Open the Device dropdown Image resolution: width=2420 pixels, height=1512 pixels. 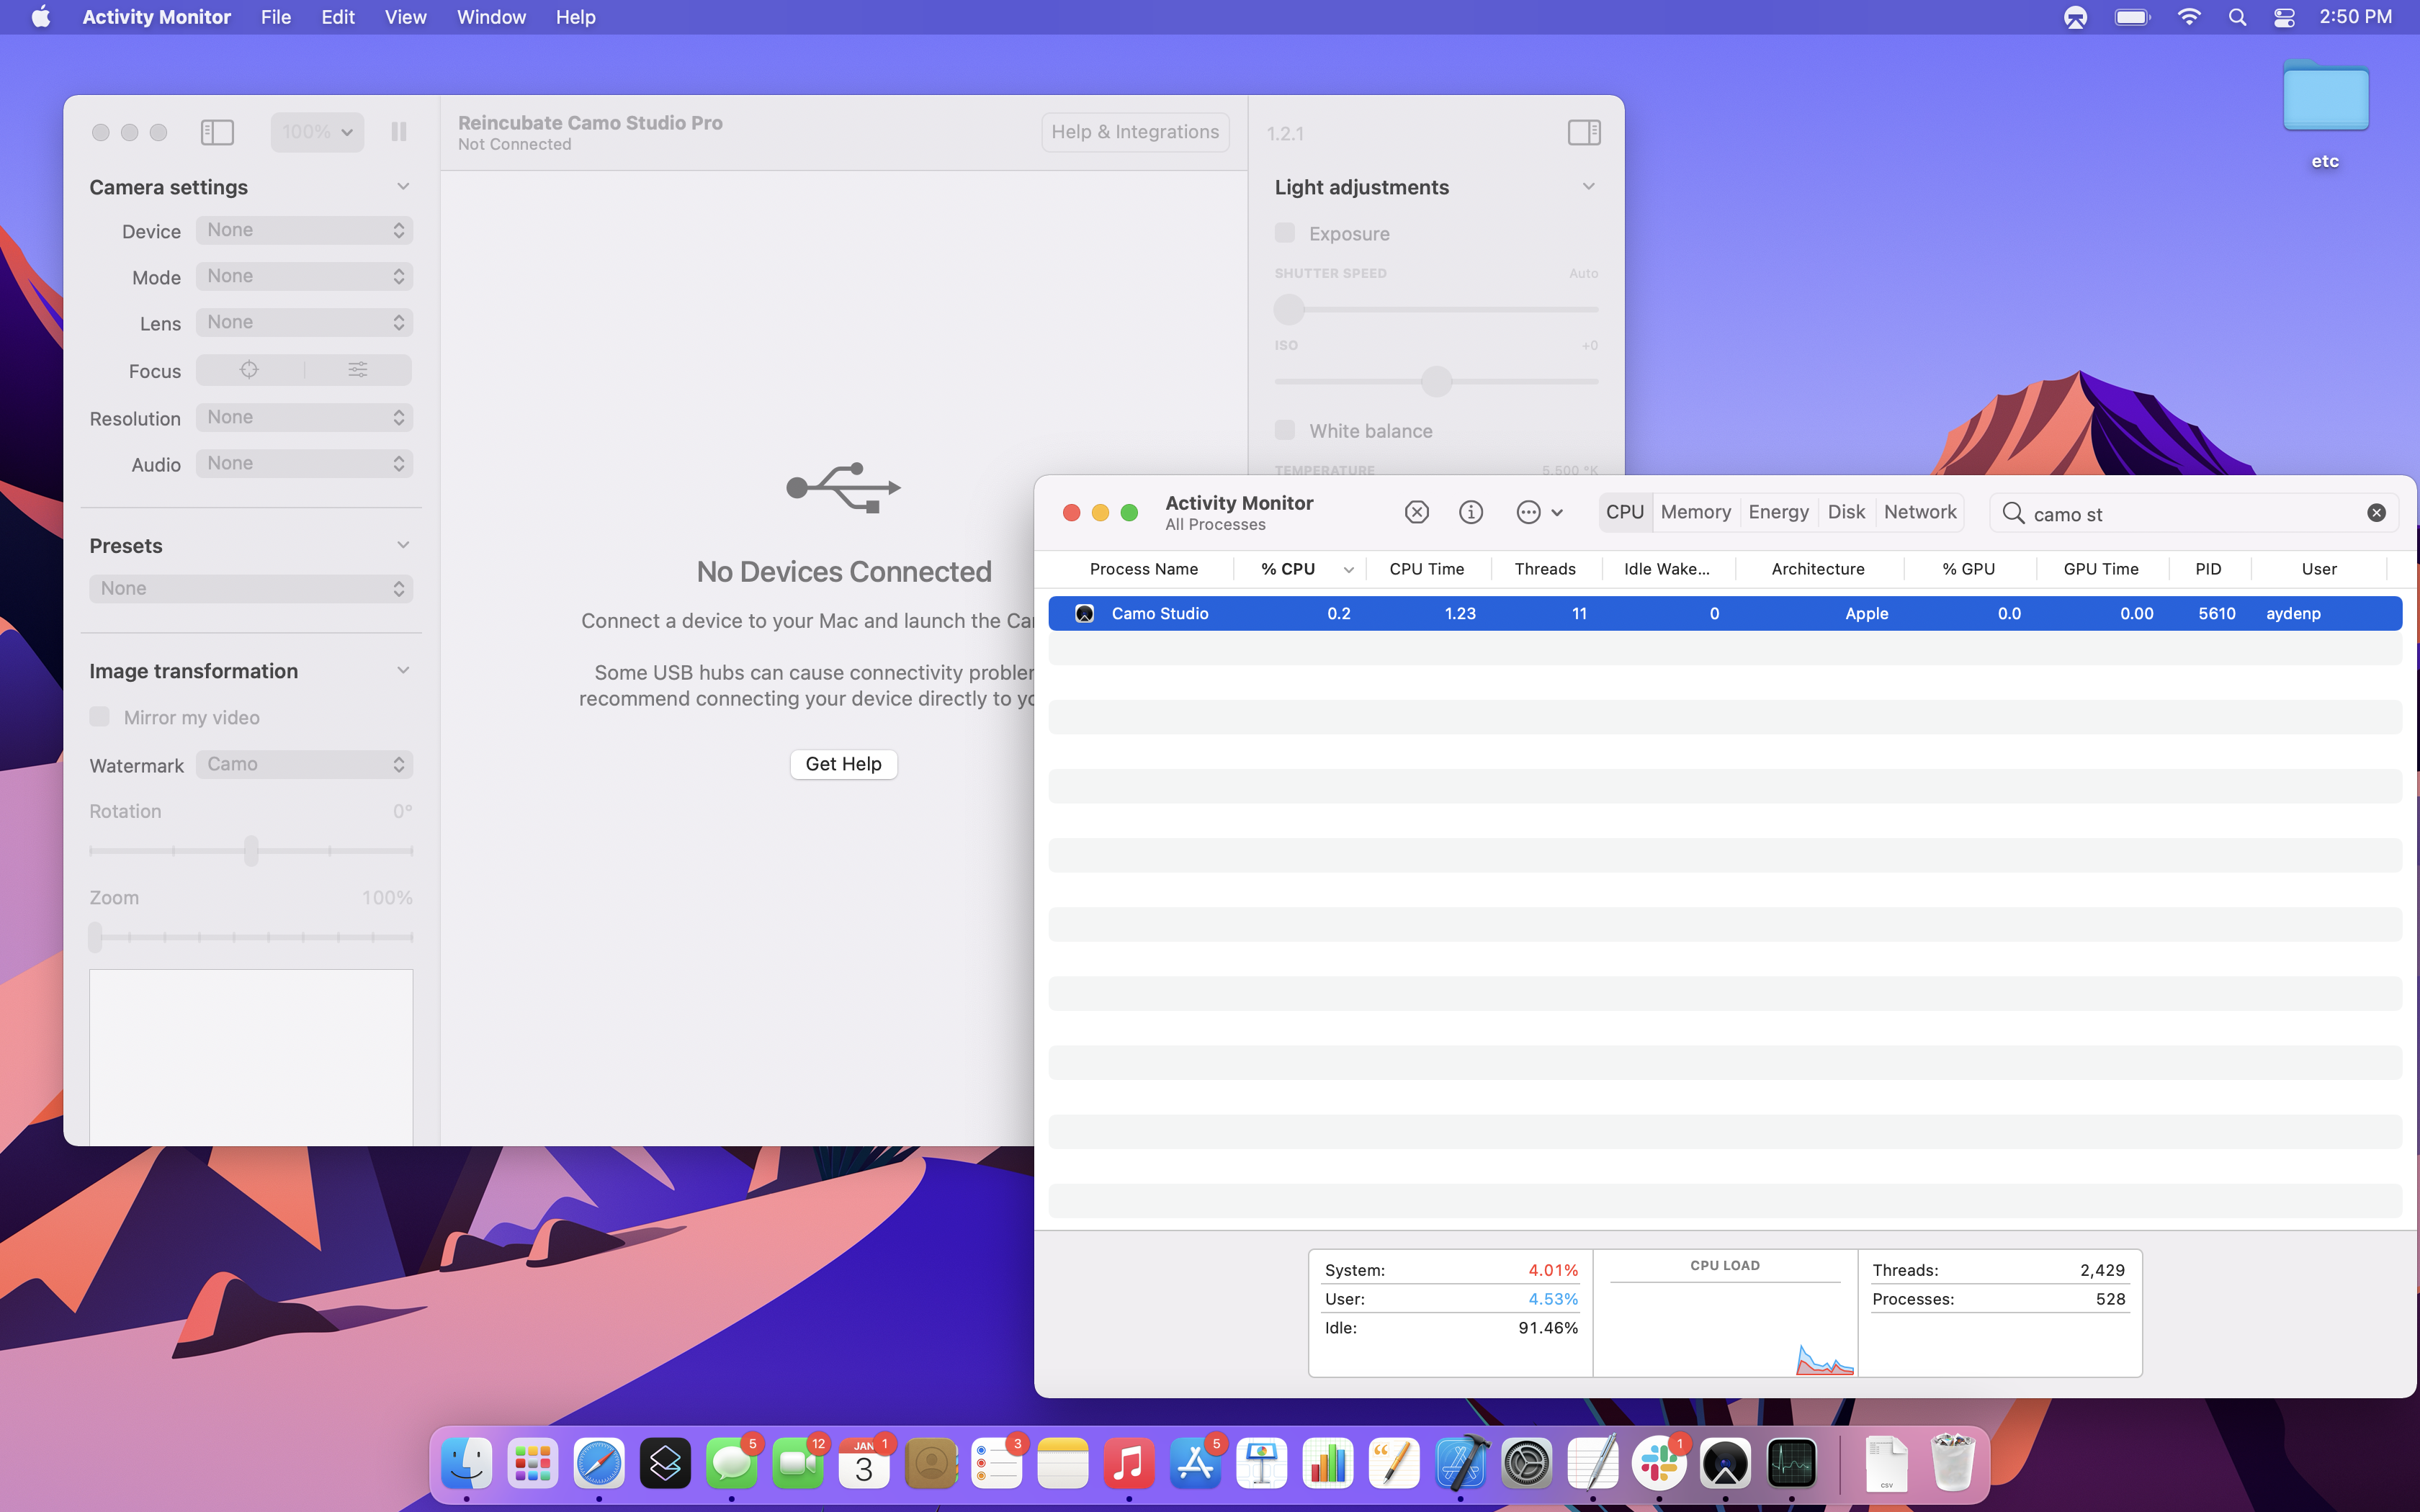304,230
